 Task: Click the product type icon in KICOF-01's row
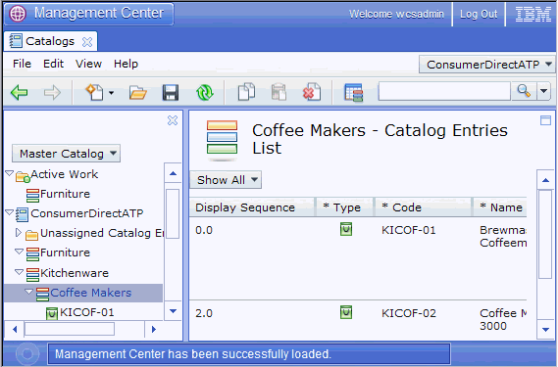point(346,229)
